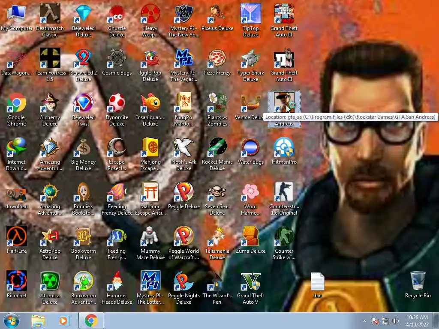Viewport: 439px width, 329px height.
Task: Select the Noah's Ark Deluxe dove icon
Action: [x=183, y=147]
